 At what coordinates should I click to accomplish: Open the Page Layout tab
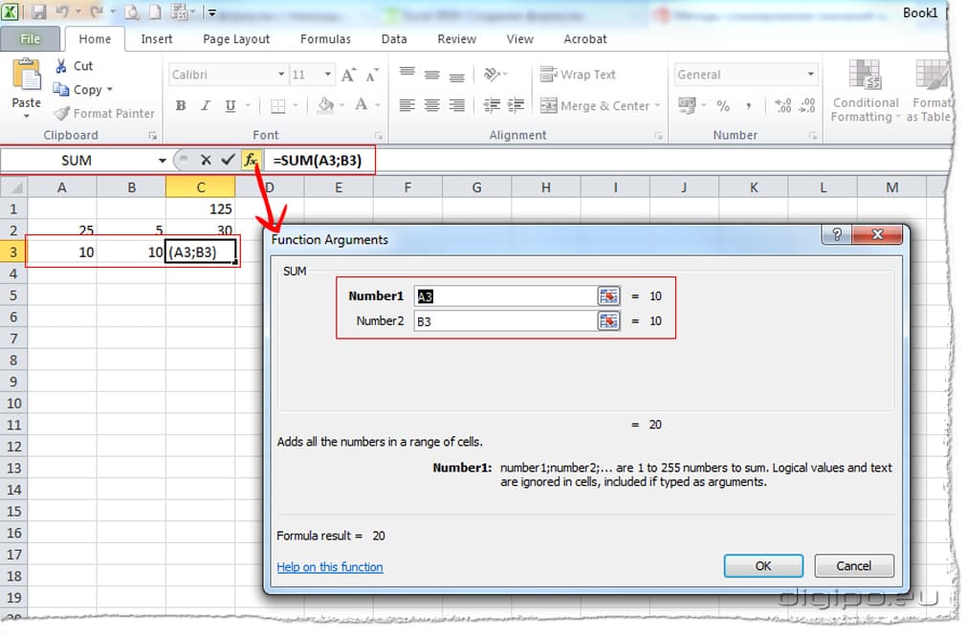[236, 39]
